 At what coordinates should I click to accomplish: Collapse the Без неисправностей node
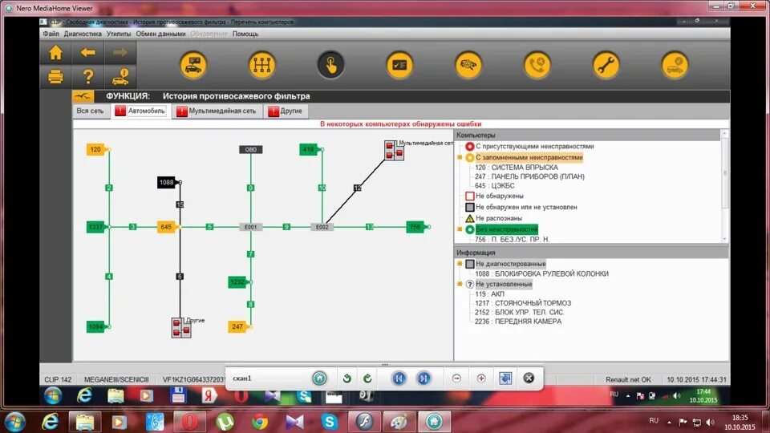[460, 229]
